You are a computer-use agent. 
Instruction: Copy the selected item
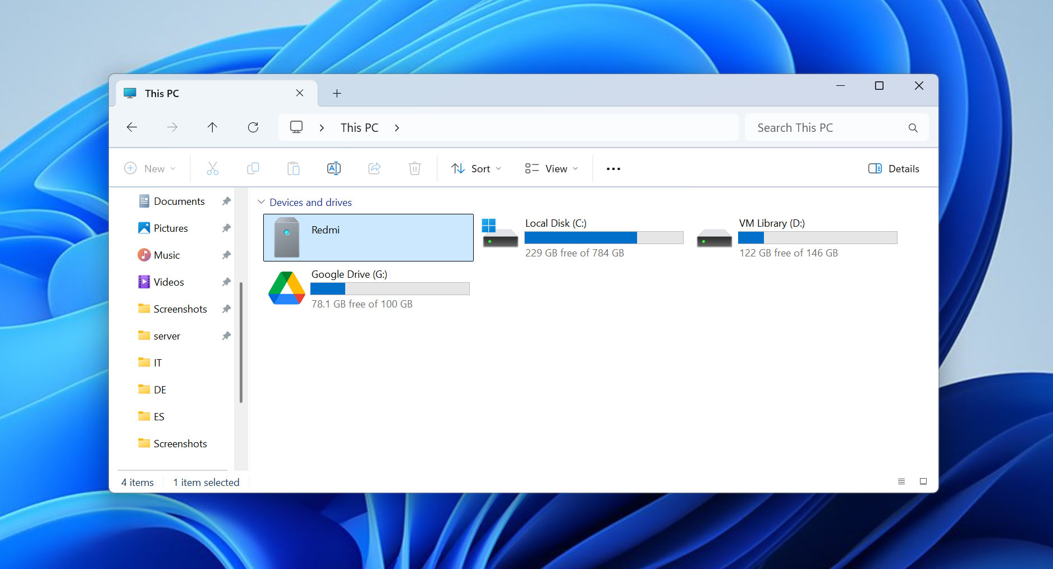[x=253, y=168]
